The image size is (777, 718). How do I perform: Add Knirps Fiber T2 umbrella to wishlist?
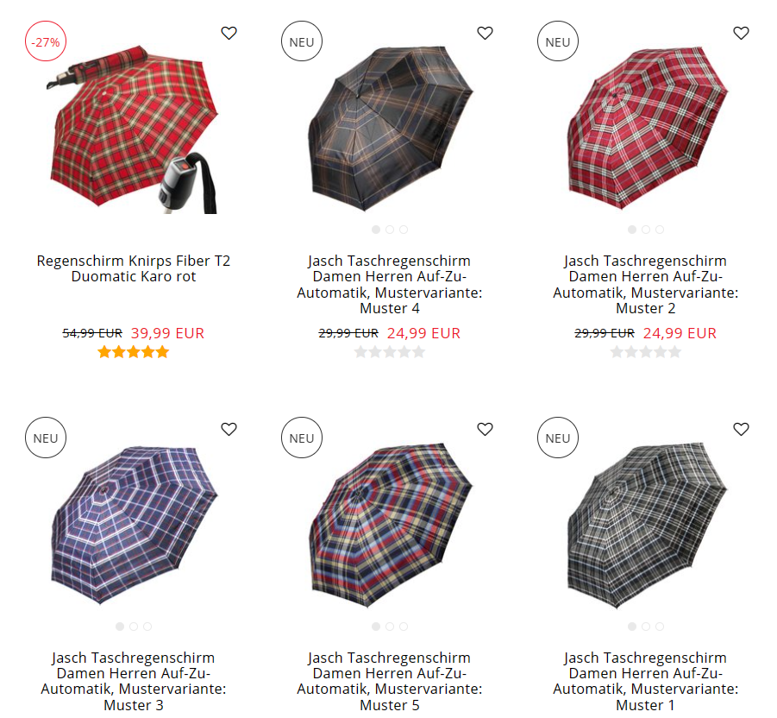coord(229,33)
